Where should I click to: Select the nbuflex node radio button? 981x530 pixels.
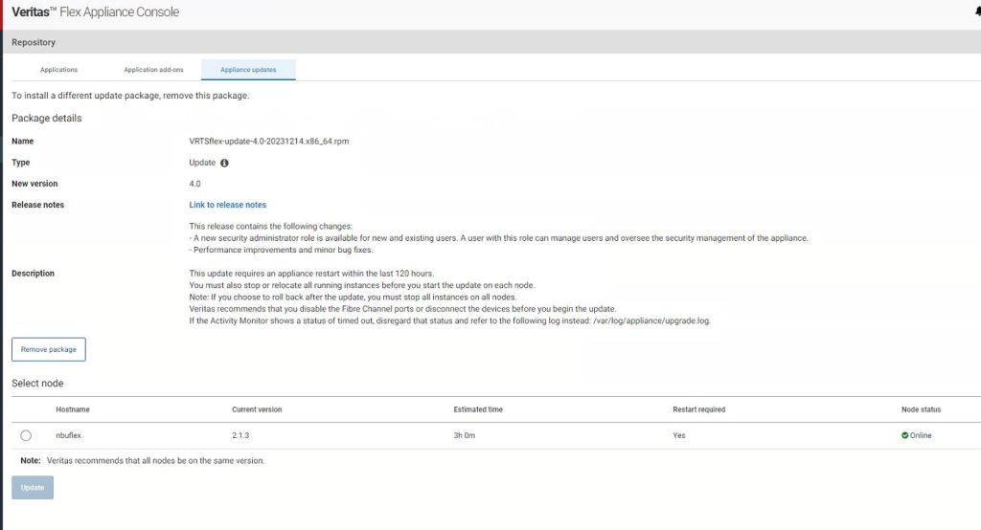[26, 435]
